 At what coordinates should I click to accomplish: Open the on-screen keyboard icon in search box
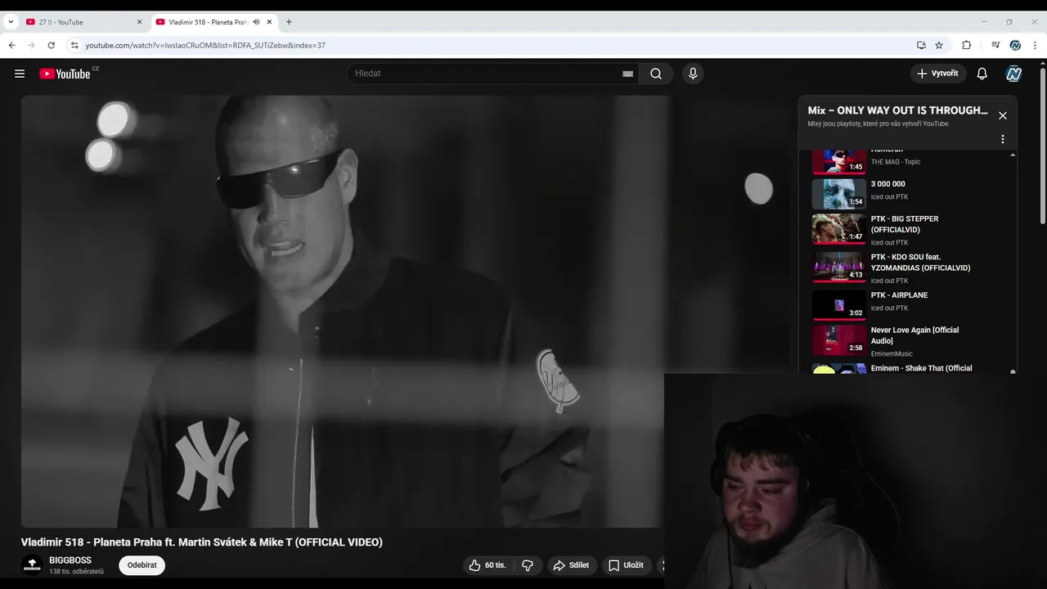pos(627,74)
